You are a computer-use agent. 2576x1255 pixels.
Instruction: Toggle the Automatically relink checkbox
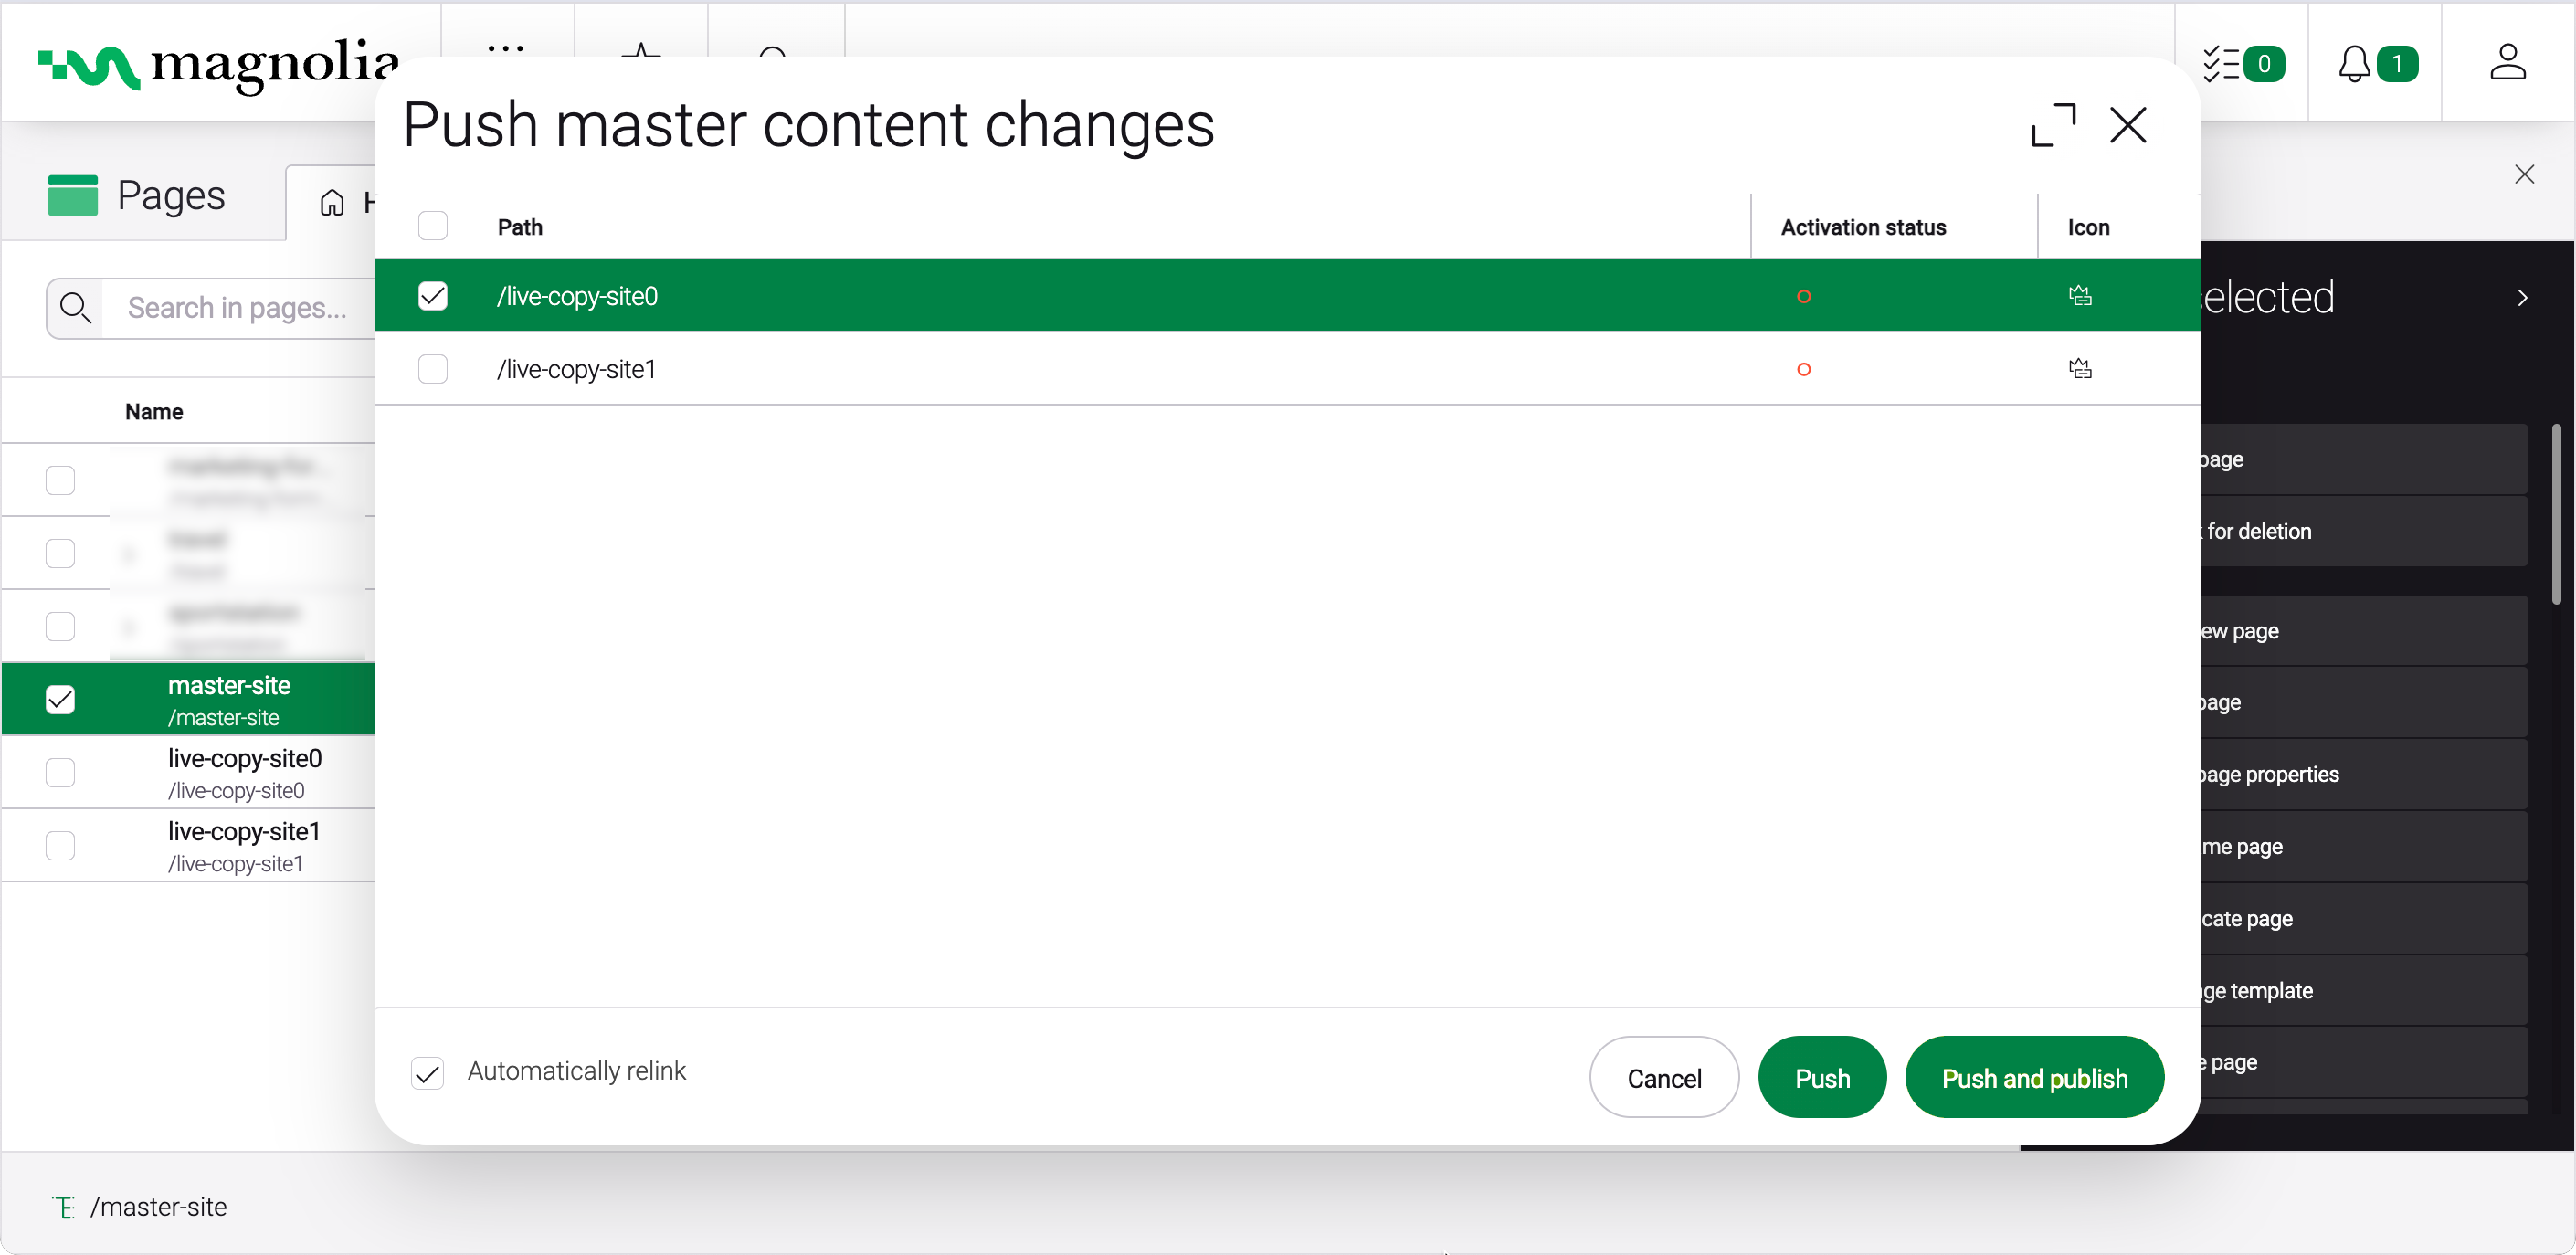click(428, 1073)
